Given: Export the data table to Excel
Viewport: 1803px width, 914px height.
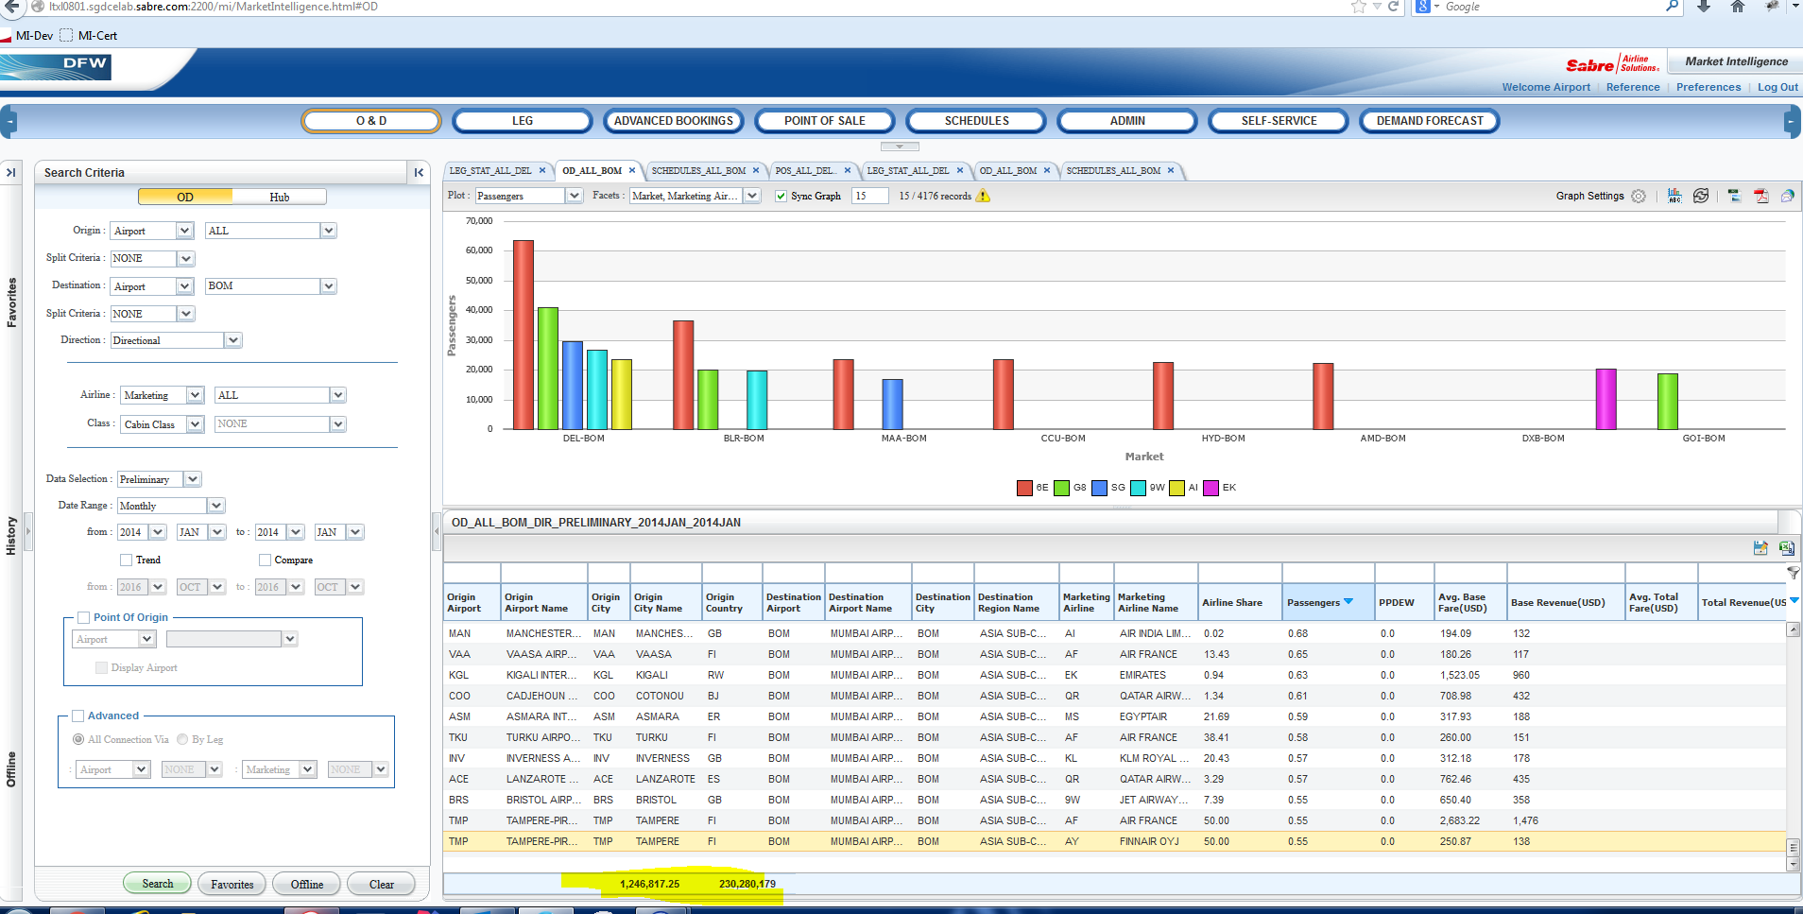Looking at the screenshot, I should (1787, 548).
